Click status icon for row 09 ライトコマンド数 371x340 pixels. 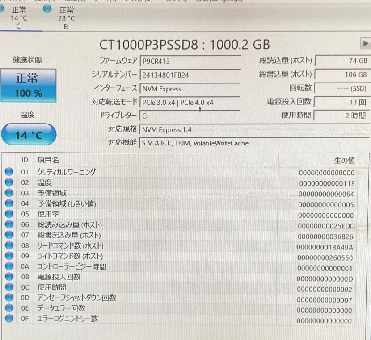pos(9,256)
